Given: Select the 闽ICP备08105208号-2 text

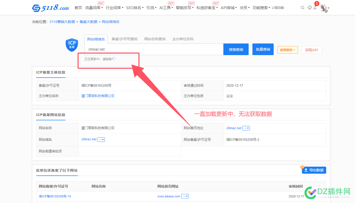Looking at the screenshot, I should pos(243,140).
